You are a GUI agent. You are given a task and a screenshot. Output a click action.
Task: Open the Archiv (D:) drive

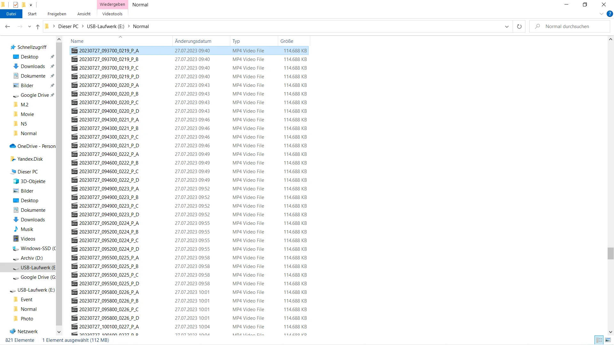click(x=31, y=258)
